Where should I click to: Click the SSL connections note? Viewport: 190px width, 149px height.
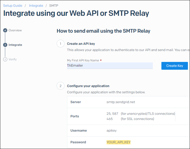point(137,119)
